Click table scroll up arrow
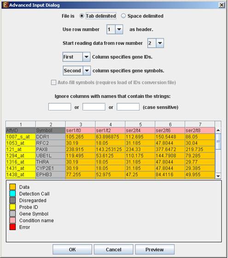Screen dimensions: 228x258 tap(218, 130)
